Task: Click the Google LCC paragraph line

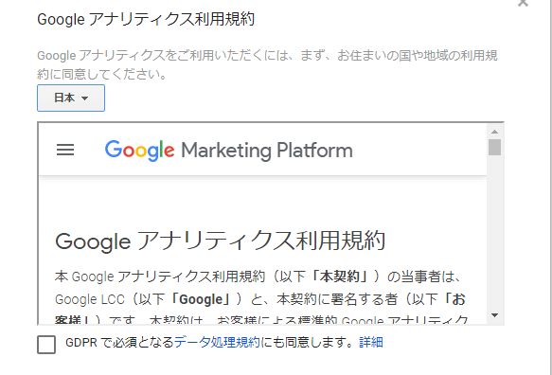Action: pos(260,299)
